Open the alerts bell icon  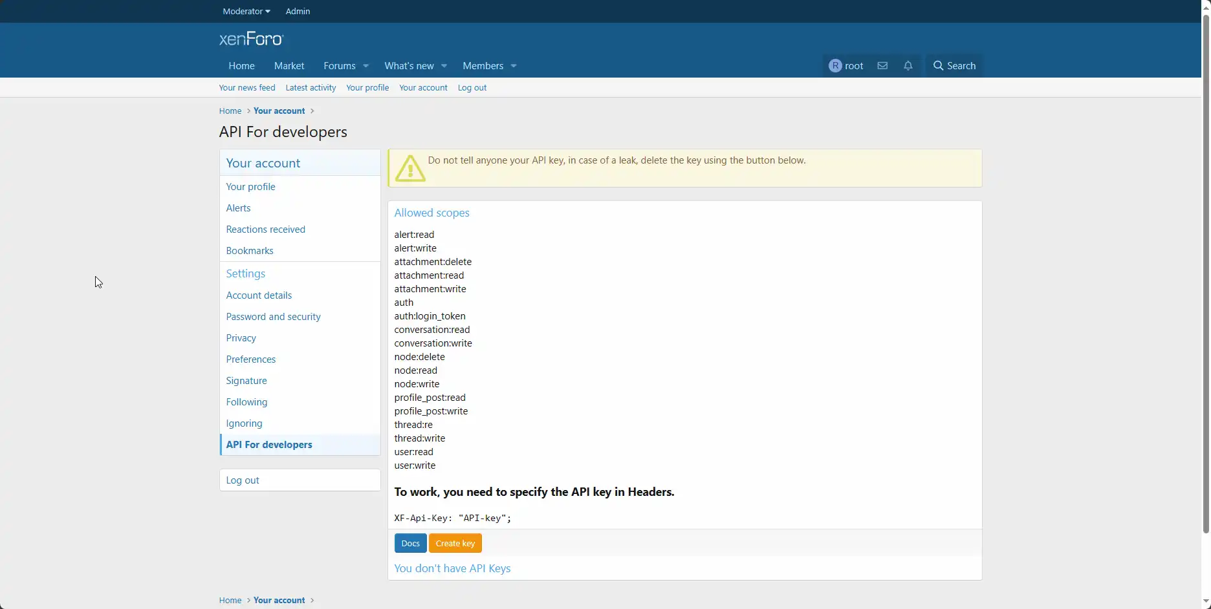point(908,66)
